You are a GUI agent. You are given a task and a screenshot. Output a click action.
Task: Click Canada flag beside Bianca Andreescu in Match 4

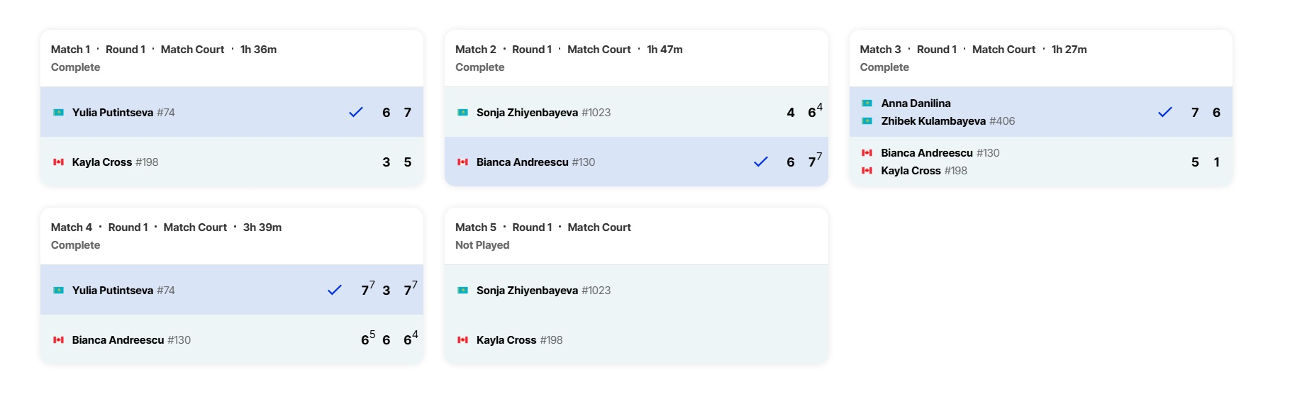59,340
